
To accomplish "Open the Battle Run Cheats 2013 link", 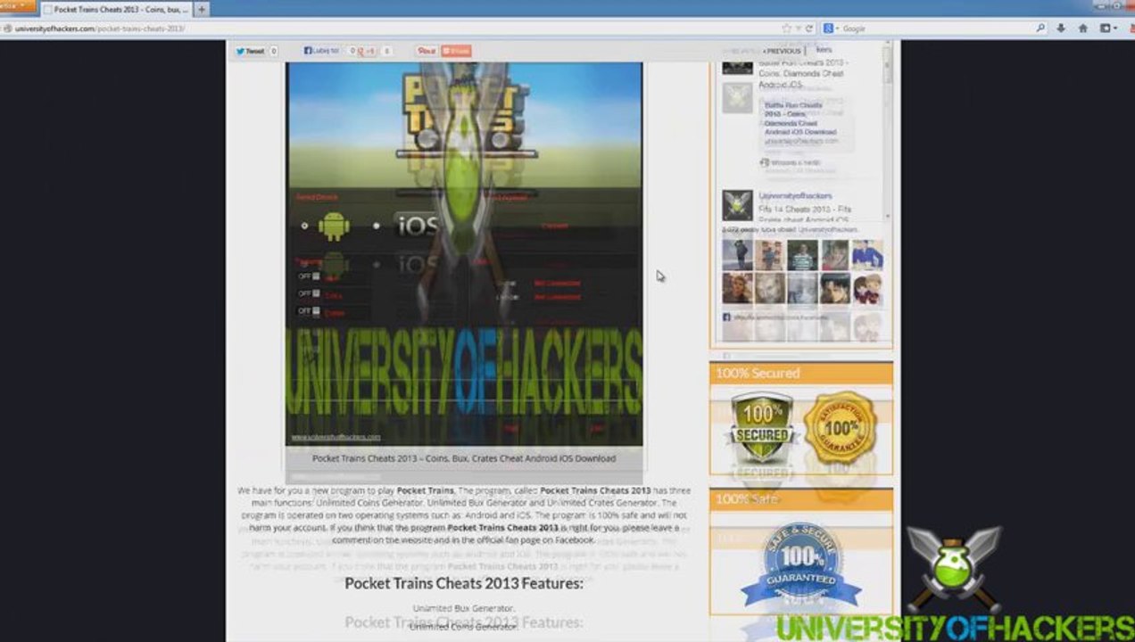I will 799,119.
